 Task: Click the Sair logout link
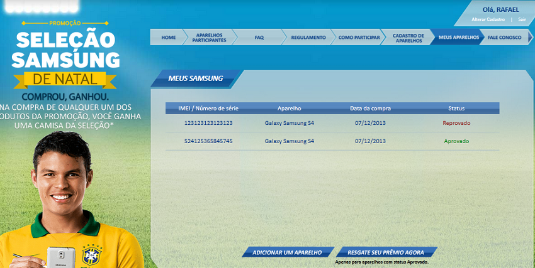click(x=522, y=19)
